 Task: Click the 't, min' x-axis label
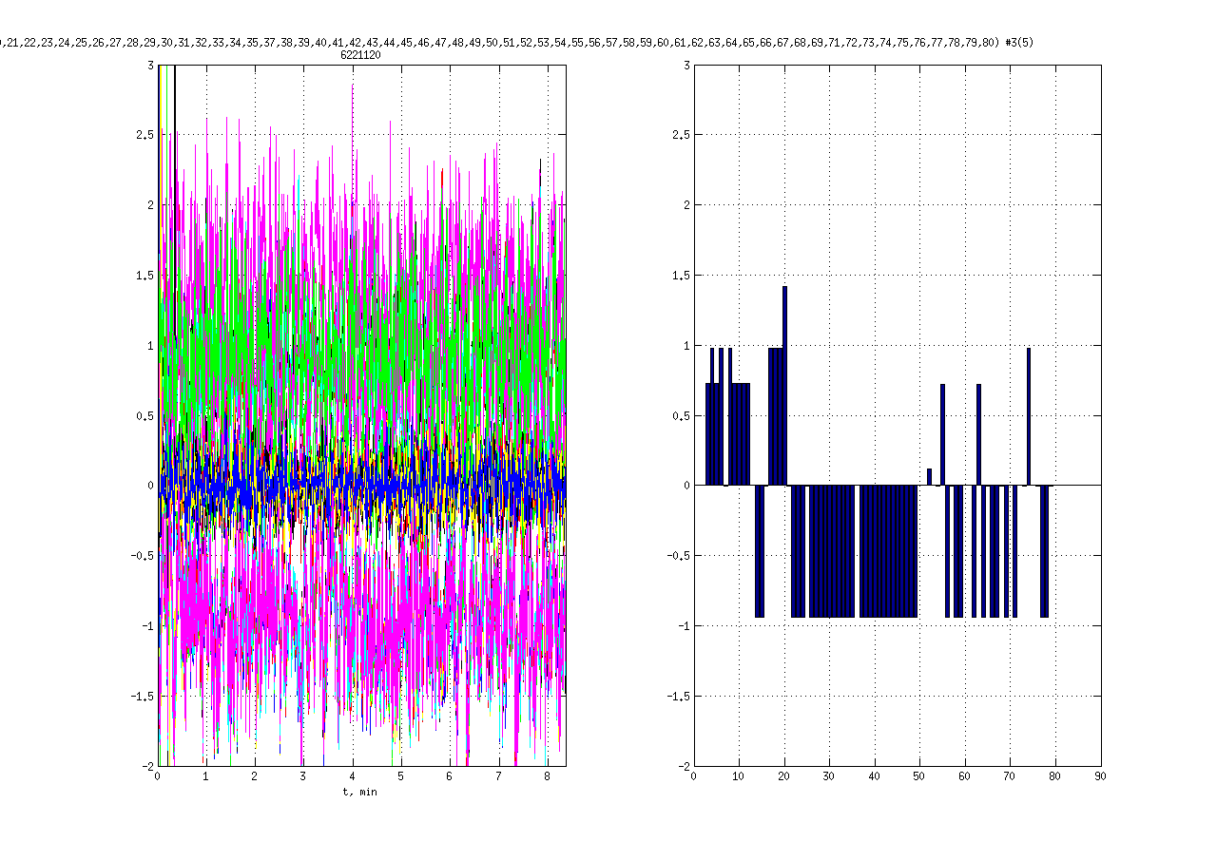359,792
